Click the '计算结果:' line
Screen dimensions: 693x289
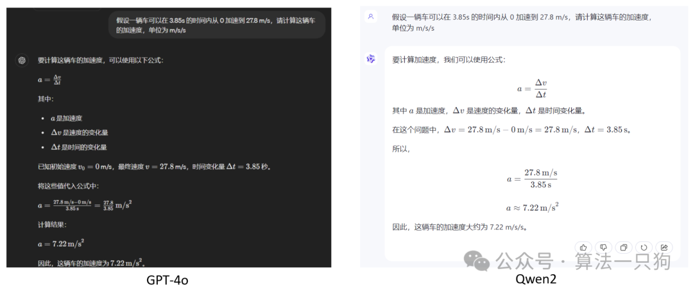pos(52,224)
